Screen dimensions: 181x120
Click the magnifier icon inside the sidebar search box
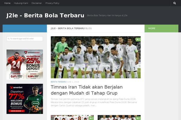click(8, 39)
